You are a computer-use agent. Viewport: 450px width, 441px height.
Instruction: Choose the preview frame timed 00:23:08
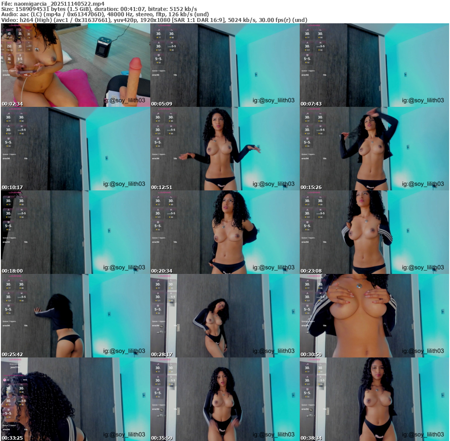374,232
